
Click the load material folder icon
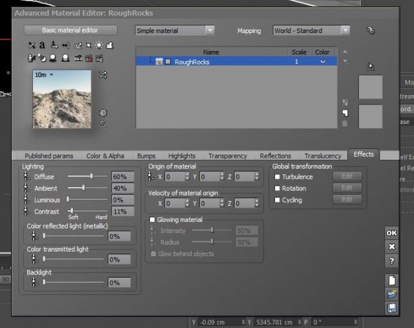391,294
